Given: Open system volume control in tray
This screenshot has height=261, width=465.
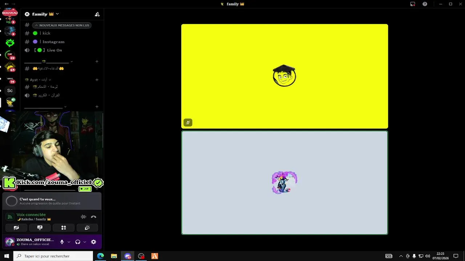Looking at the screenshot, I should pos(428,256).
